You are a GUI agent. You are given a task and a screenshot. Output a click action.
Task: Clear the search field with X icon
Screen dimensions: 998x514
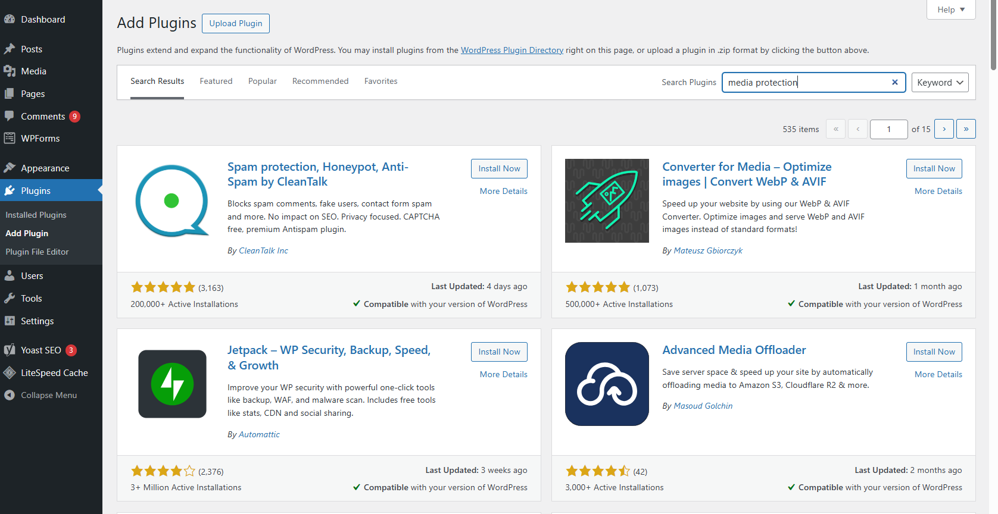pos(894,82)
